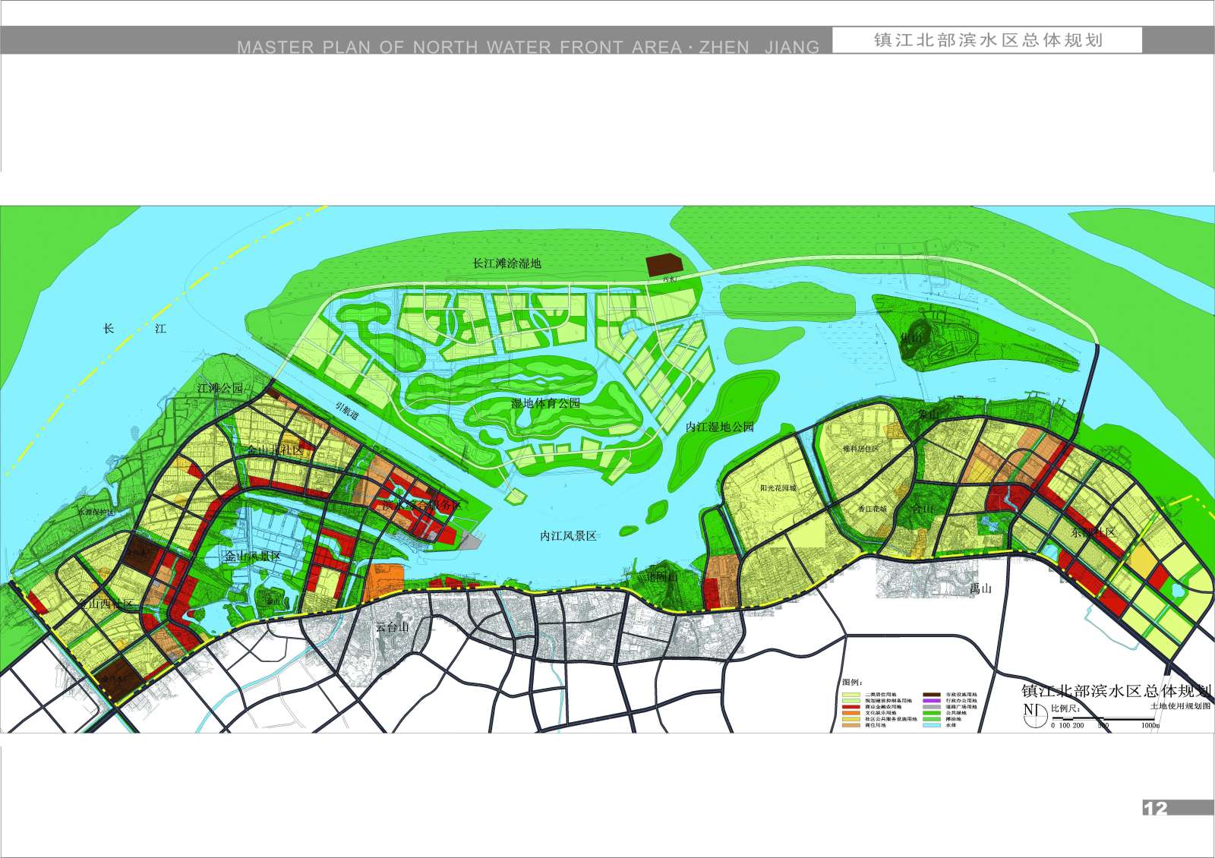Click the 金山西社区 map label
The image size is (1215, 858).
click(x=106, y=605)
